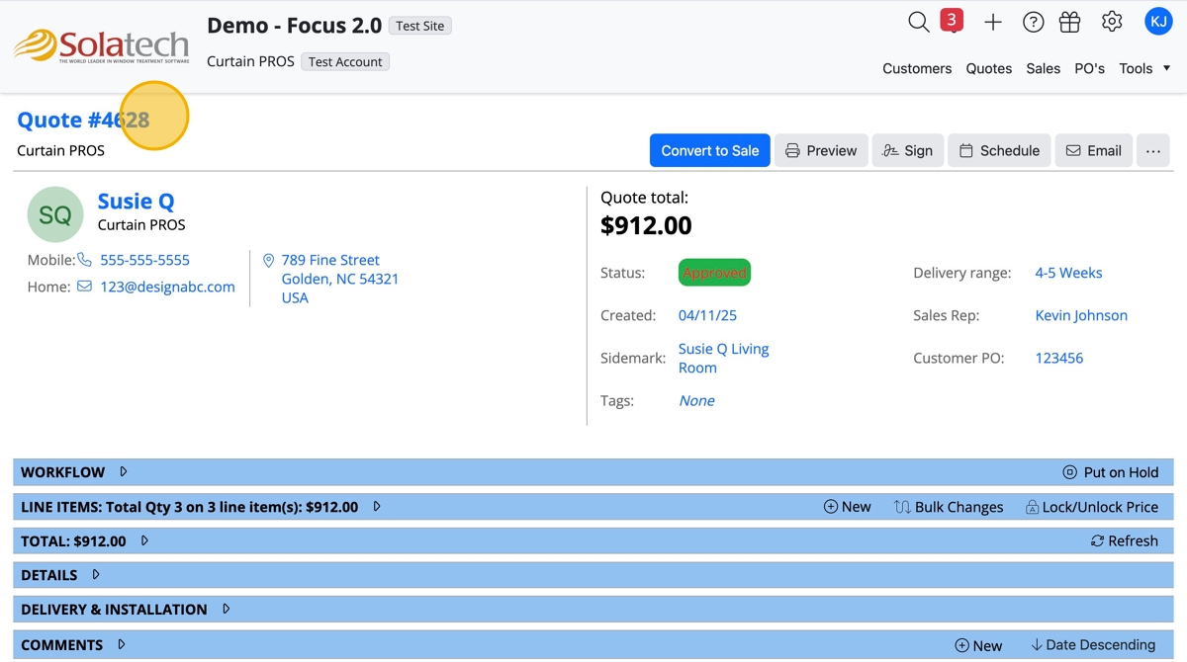The height and width of the screenshot is (662, 1187).
Task: Expand the DELIVERY & INSTALLATION section
Action: pyautogui.click(x=226, y=610)
